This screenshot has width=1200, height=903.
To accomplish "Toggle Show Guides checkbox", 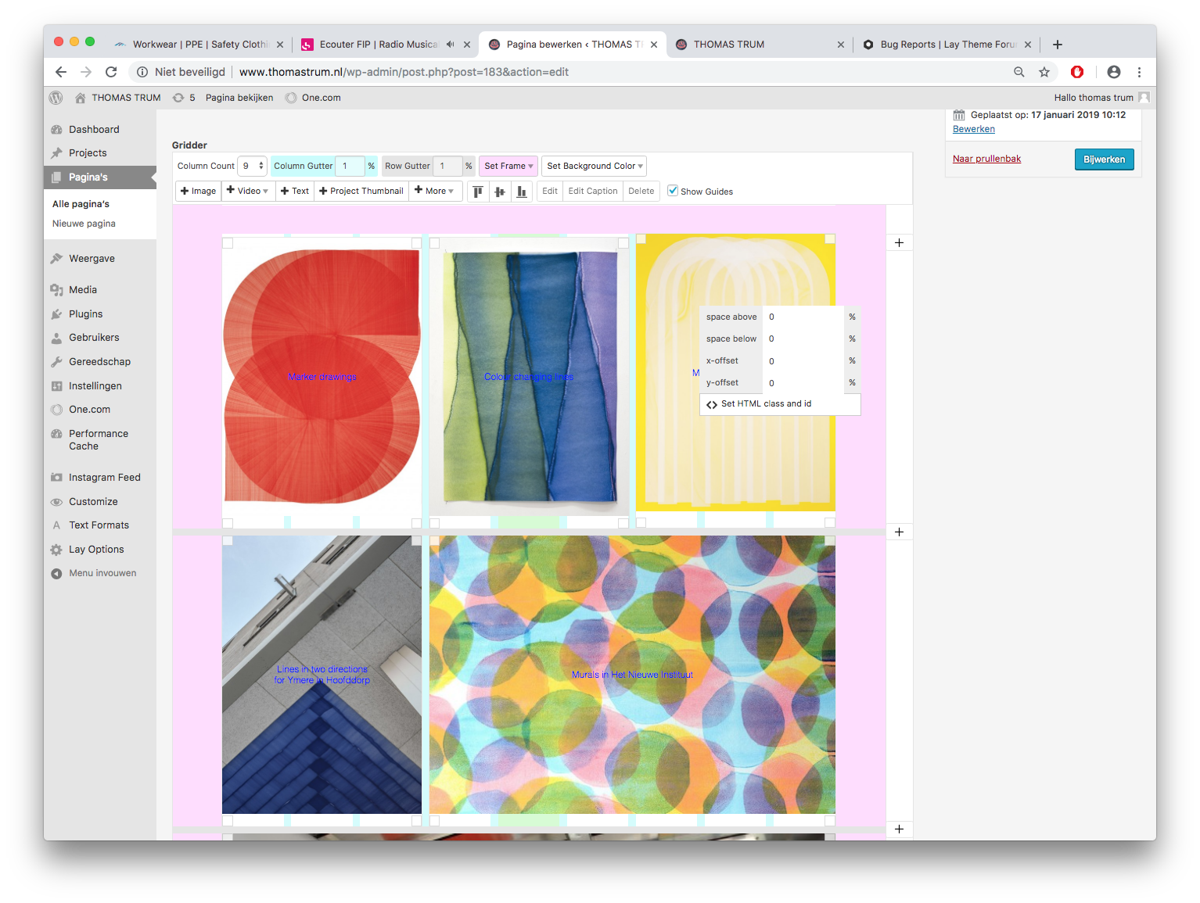I will 673,191.
